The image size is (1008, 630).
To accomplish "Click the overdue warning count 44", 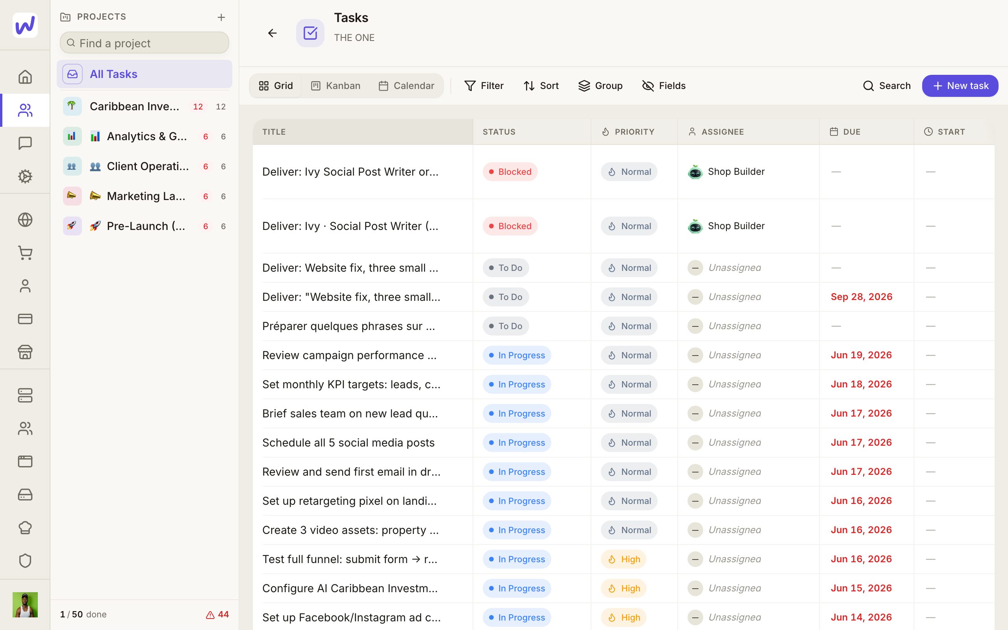I will [217, 614].
